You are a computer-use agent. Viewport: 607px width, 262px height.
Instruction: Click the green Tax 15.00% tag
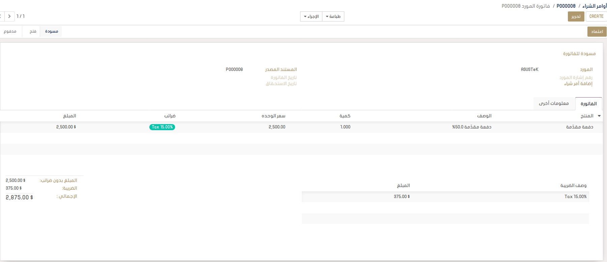click(x=162, y=127)
